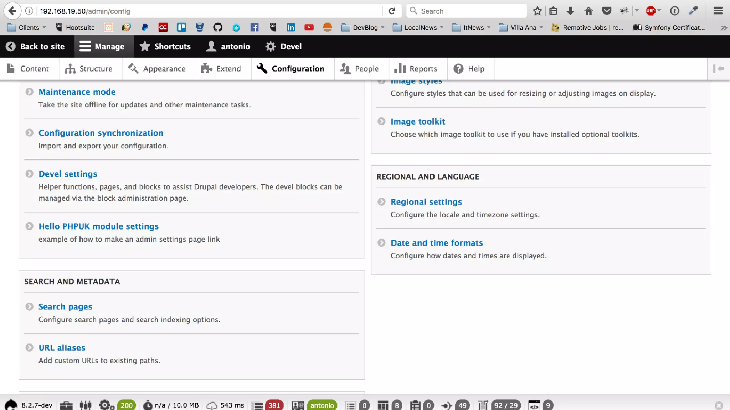This screenshot has height=410, width=730.
Task: Click the AdBlock Plus extension icon
Action: pos(651,11)
